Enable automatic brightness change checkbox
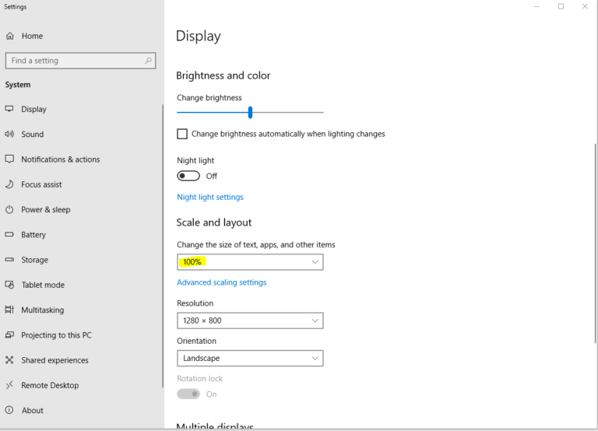Image resolution: width=598 pixels, height=431 pixels. [x=182, y=134]
